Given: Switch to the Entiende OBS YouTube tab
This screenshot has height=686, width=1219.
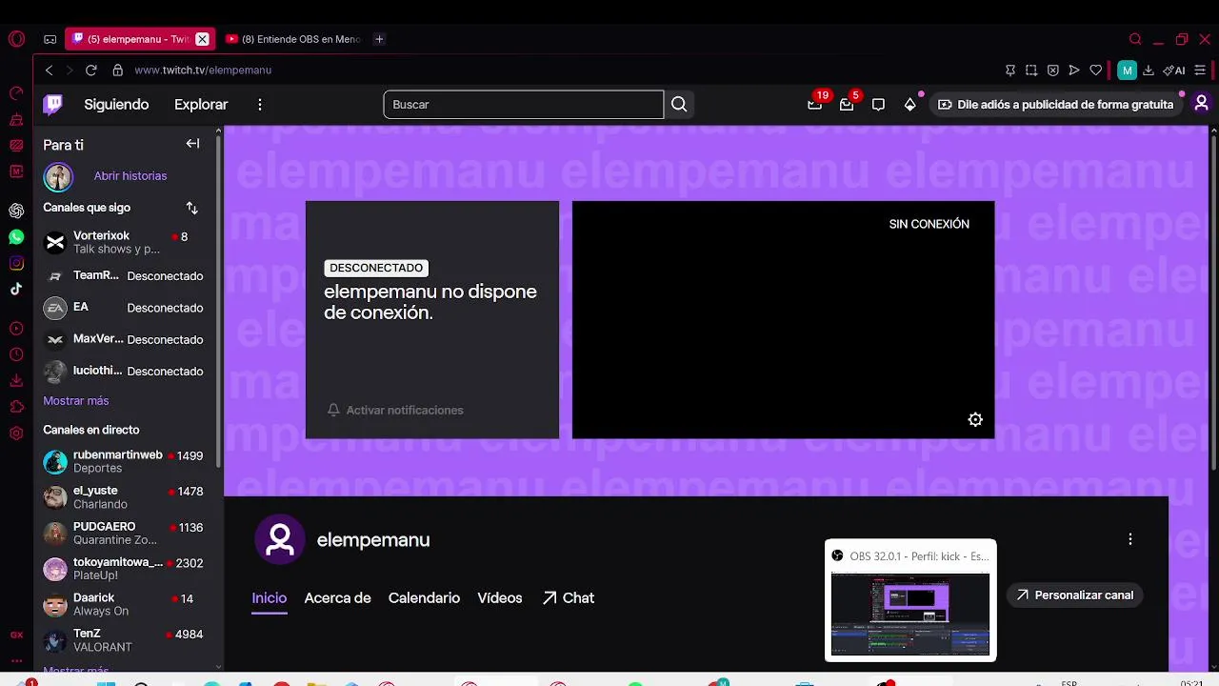Looking at the screenshot, I should (293, 39).
